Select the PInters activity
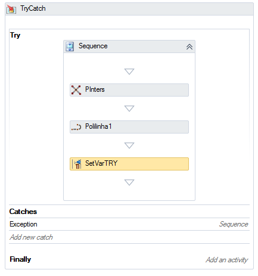This screenshot has height=276, width=258. pyautogui.click(x=129, y=90)
